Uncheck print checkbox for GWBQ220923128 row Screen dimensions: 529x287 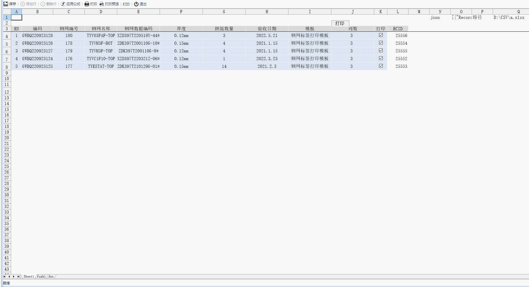coord(381,35)
